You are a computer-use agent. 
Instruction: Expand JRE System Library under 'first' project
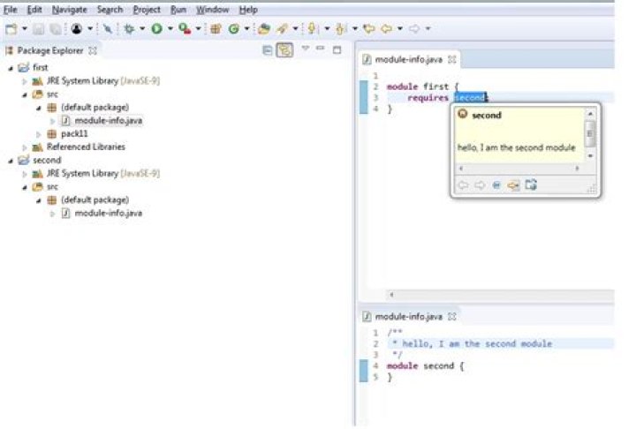coord(25,81)
